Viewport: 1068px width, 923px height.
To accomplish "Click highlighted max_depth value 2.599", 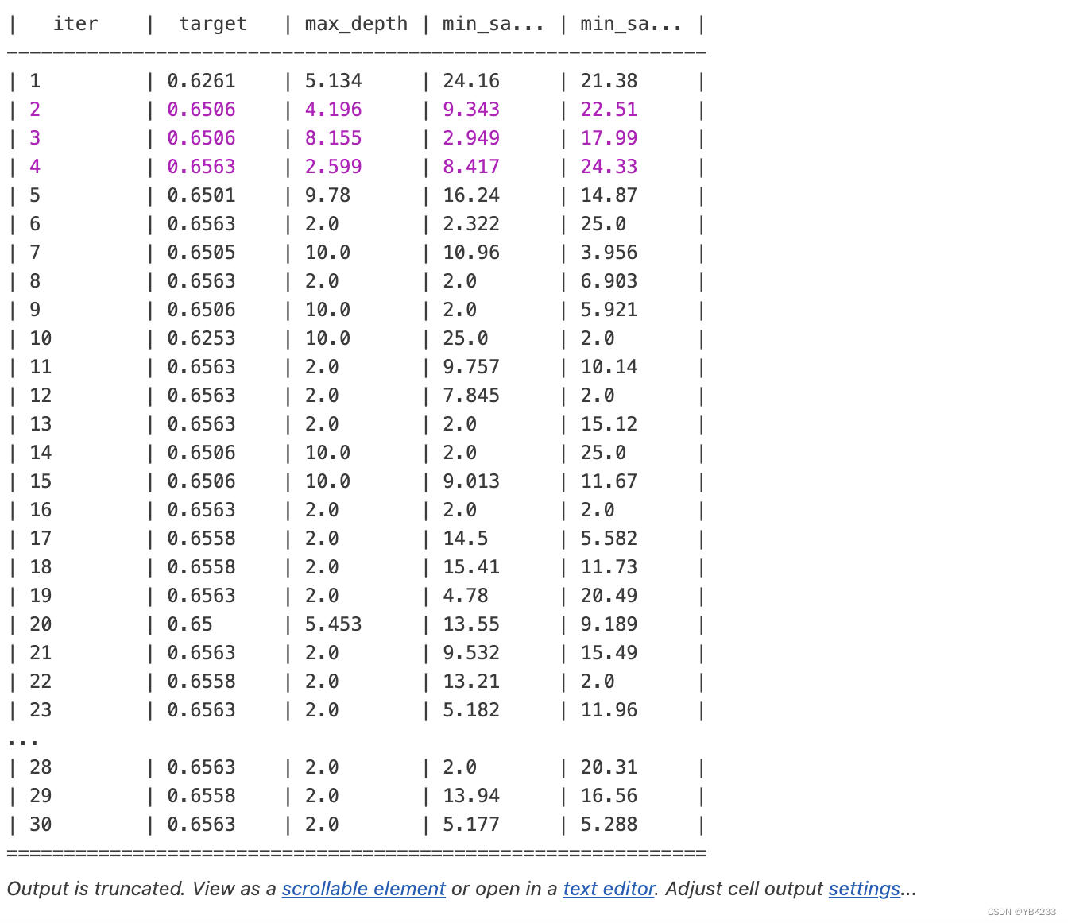I will coord(333,167).
